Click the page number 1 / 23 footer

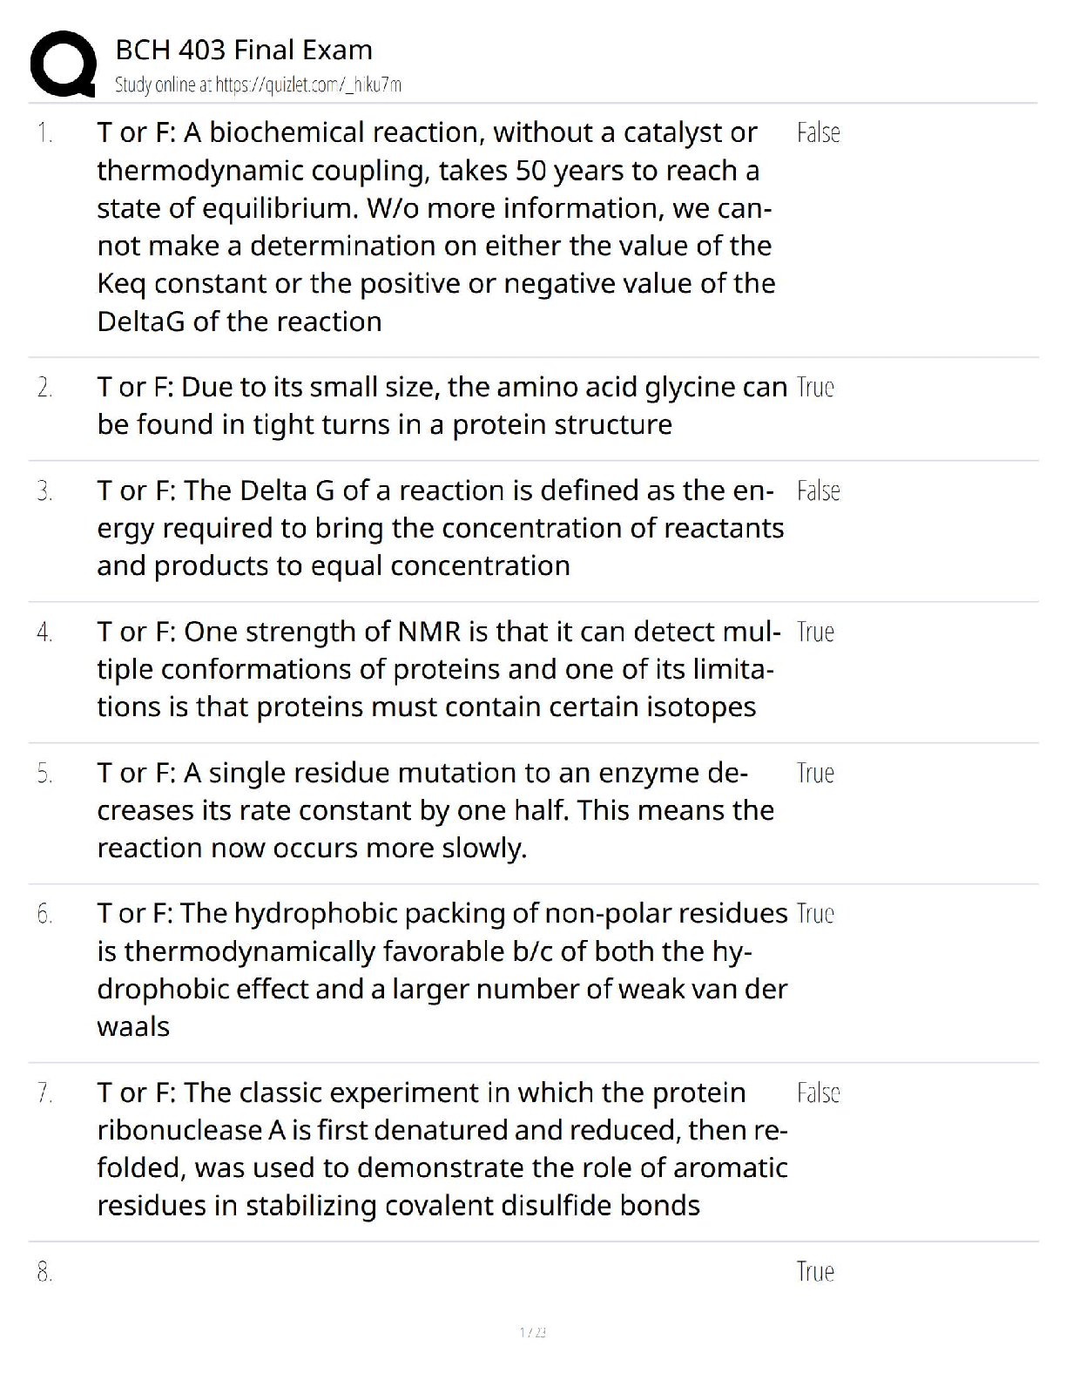coord(532,1332)
